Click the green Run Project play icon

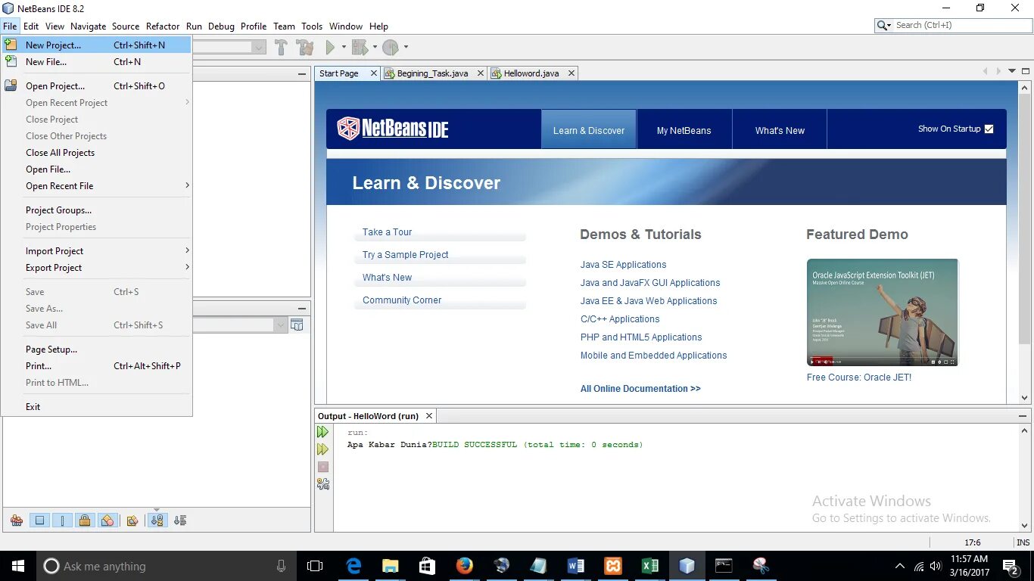click(x=330, y=48)
